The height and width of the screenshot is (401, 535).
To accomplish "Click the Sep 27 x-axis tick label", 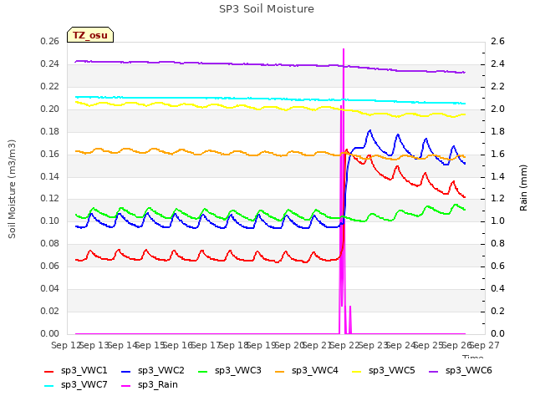I will click(485, 345).
